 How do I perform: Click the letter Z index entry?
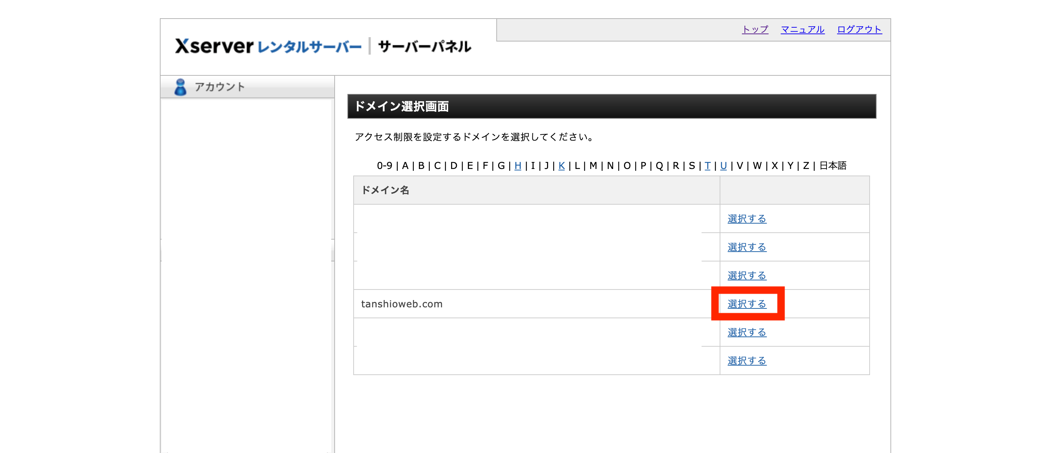click(x=806, y=166)
